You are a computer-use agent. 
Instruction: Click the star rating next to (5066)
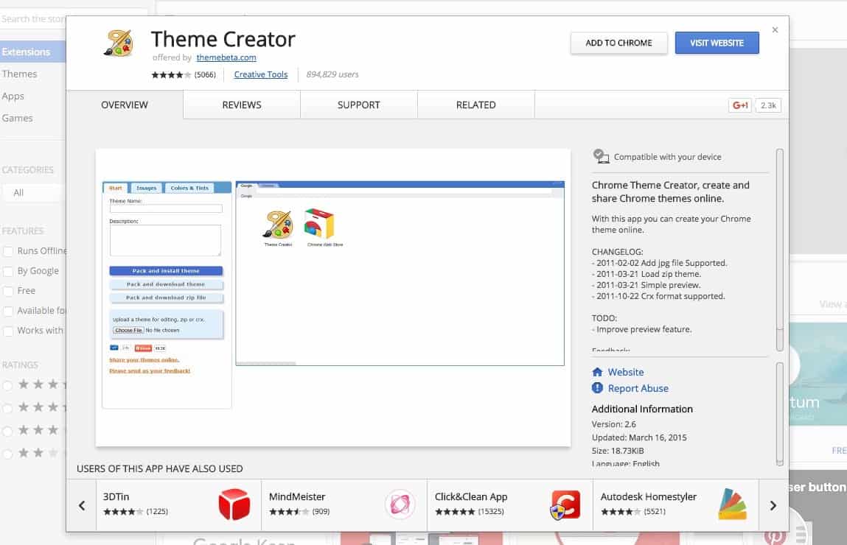[171, 75]
